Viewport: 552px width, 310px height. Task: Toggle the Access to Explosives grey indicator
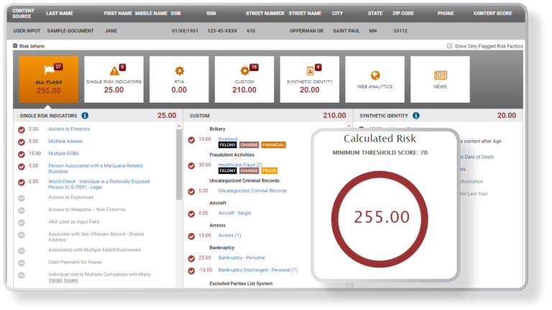point(22,197)
